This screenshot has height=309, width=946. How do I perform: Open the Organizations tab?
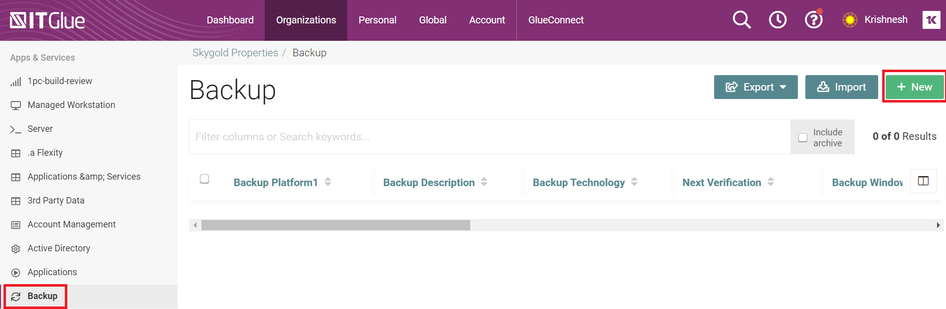[306, 20]
